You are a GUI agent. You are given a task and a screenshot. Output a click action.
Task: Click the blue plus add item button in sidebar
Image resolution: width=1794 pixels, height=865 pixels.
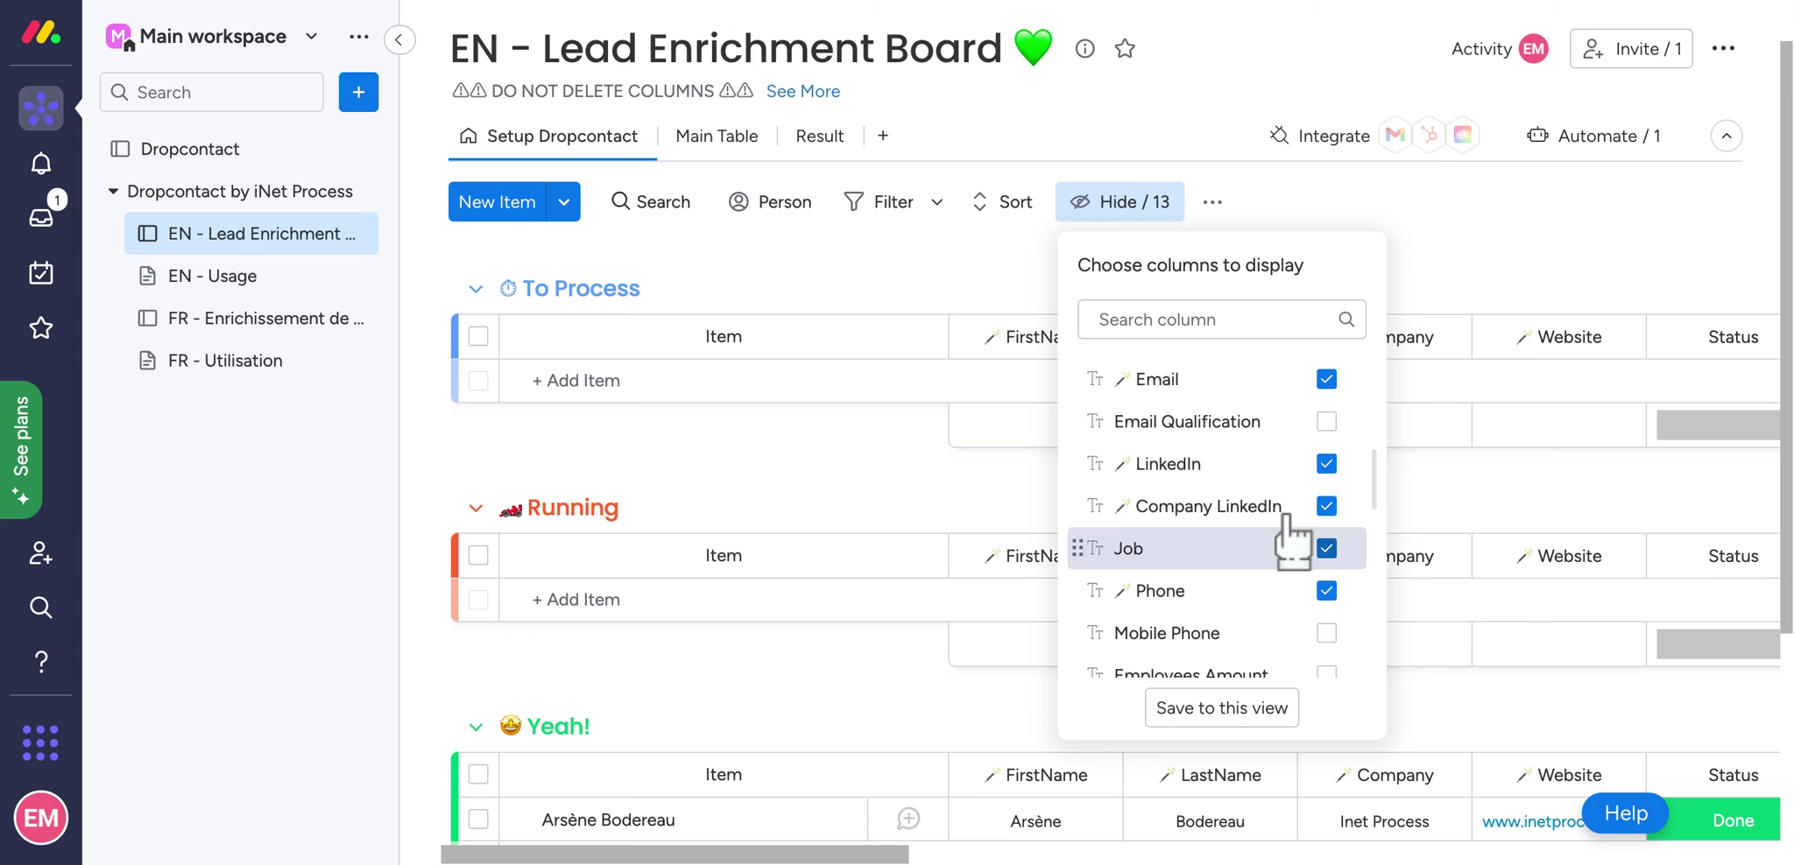[x=358, y=92]
